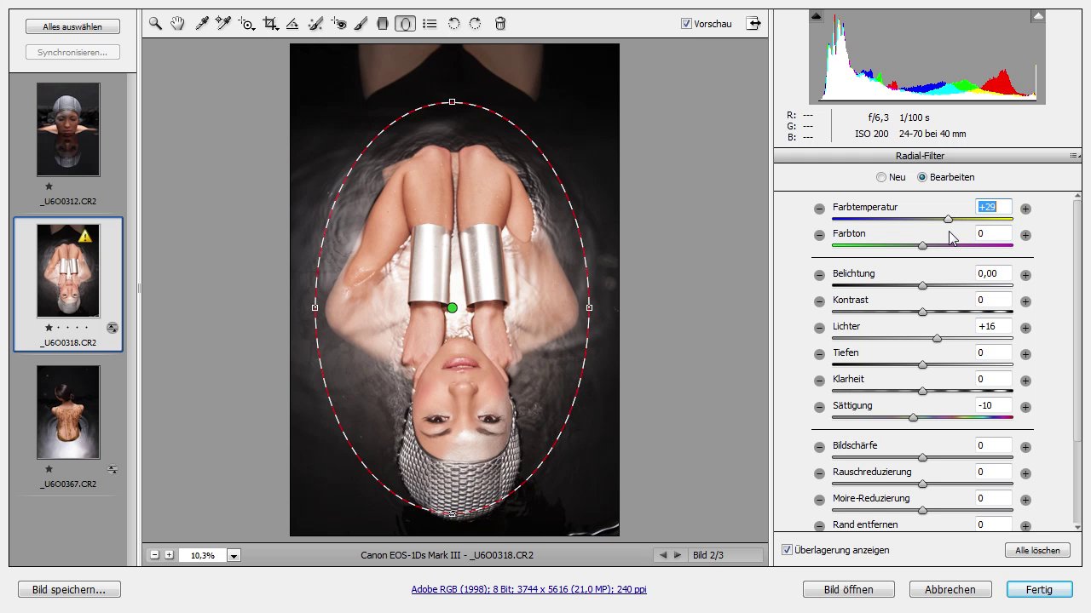
Task: Open the Radial-Filter panel flyout menu
Action: [x=1074, y=156]
